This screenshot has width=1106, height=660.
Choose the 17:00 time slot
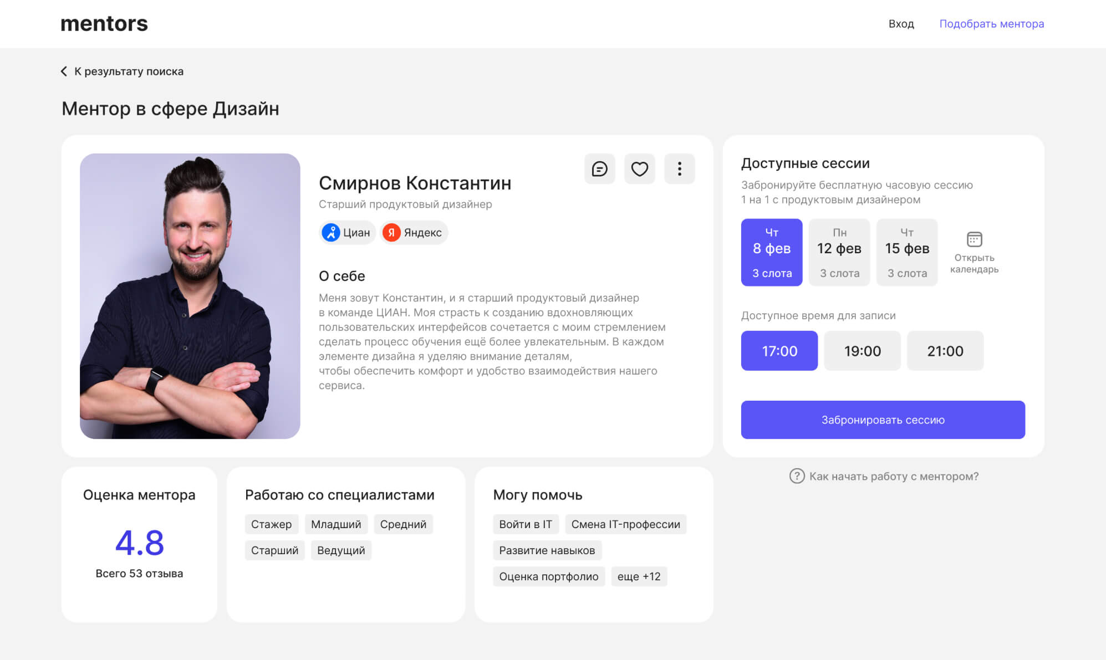coord(779,351)
